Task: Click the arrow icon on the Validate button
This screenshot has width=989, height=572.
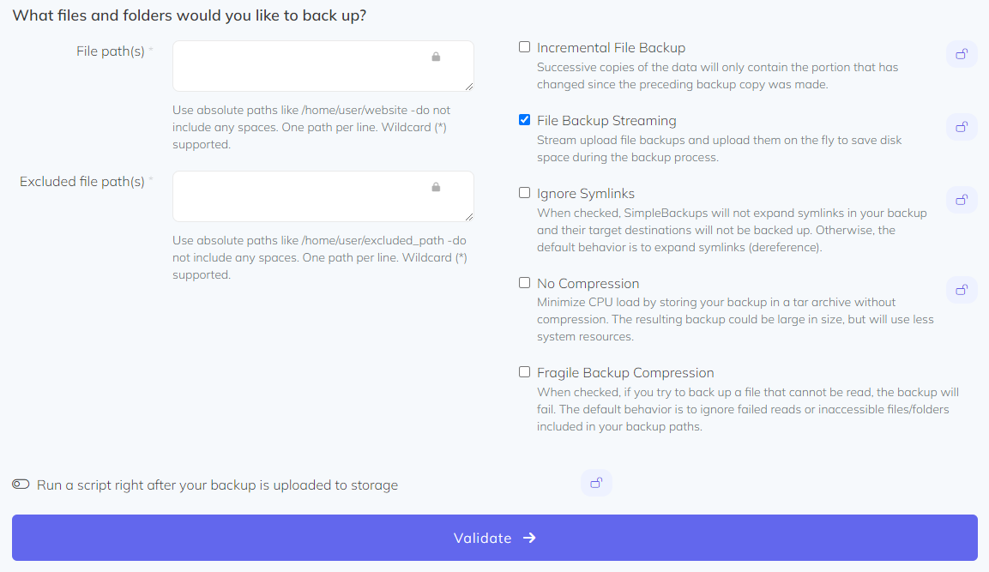Action: 529,538
